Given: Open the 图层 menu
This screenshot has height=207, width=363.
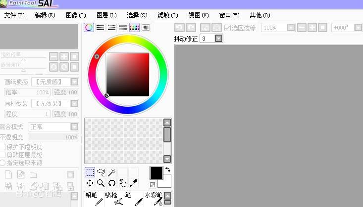Looking at the screenshot, I should [x=106, y=15].
